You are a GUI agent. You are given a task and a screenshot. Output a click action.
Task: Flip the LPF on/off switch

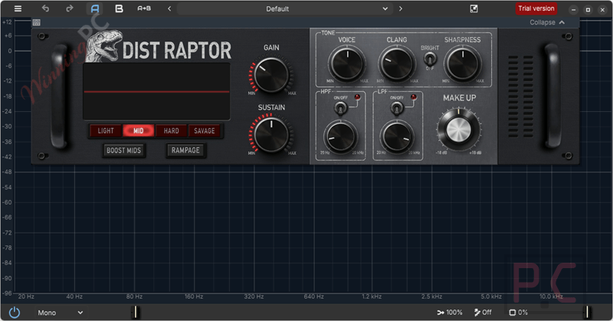pos(397,108)
